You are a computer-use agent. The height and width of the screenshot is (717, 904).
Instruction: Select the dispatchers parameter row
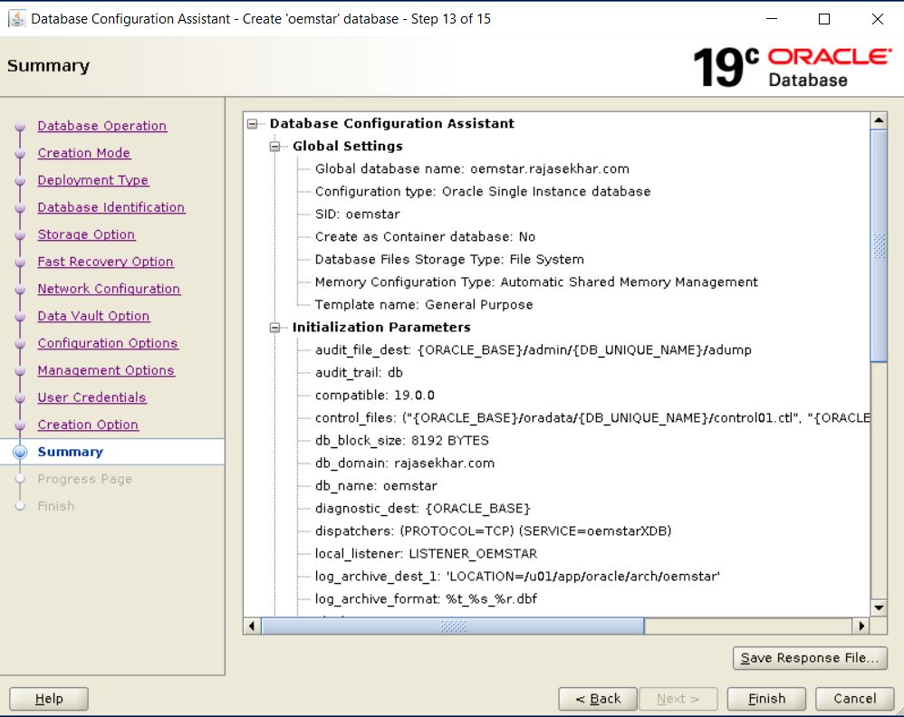coord(493,531)
